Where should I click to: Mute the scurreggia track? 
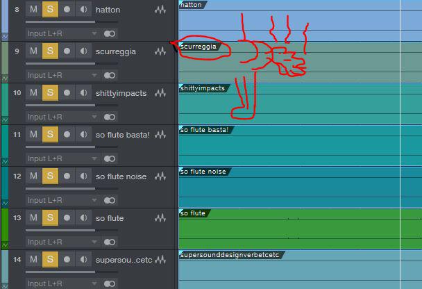pyautogui.click(x=33, y=51)
